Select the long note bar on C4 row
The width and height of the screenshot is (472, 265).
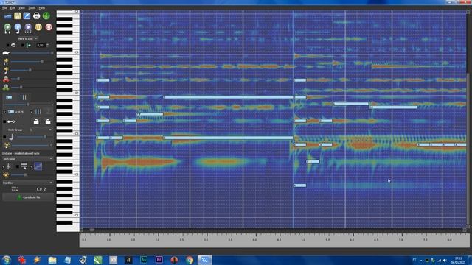point(228,97)
